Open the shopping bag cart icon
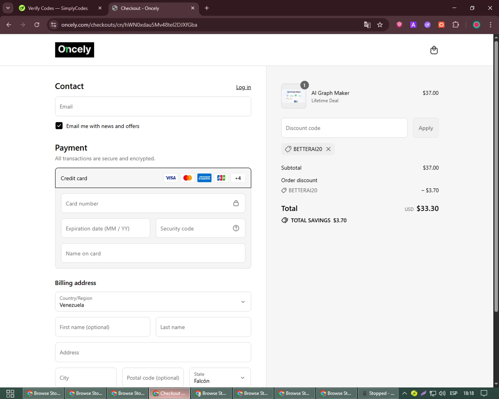 click(x=434, y=50)
